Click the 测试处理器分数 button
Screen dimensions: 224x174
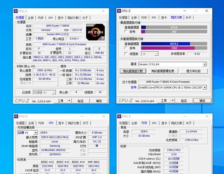pyautogui.click(x=133, y=71)
